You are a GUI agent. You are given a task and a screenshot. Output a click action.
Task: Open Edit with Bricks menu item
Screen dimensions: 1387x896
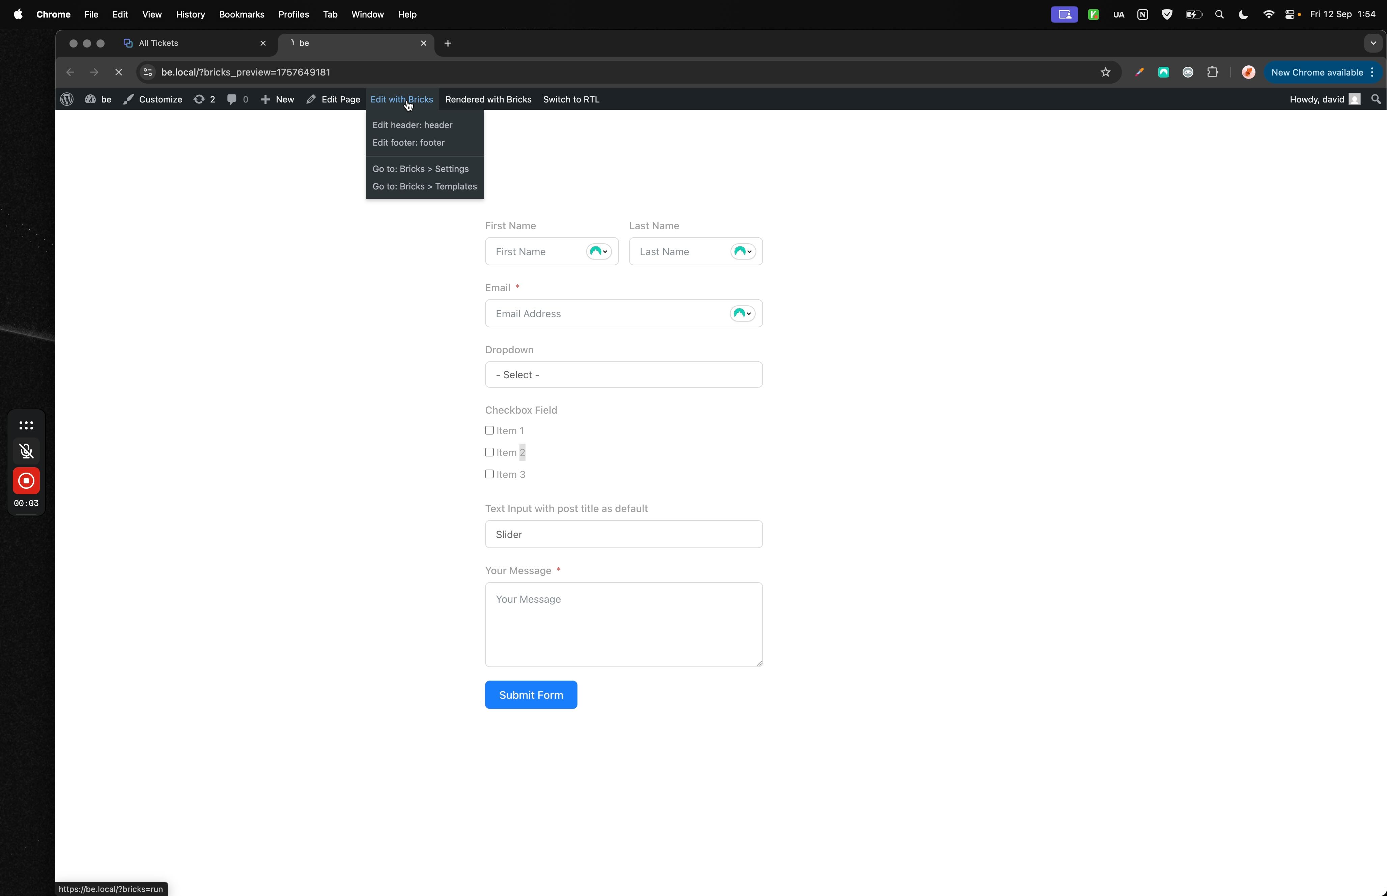(x=402, y=99)
